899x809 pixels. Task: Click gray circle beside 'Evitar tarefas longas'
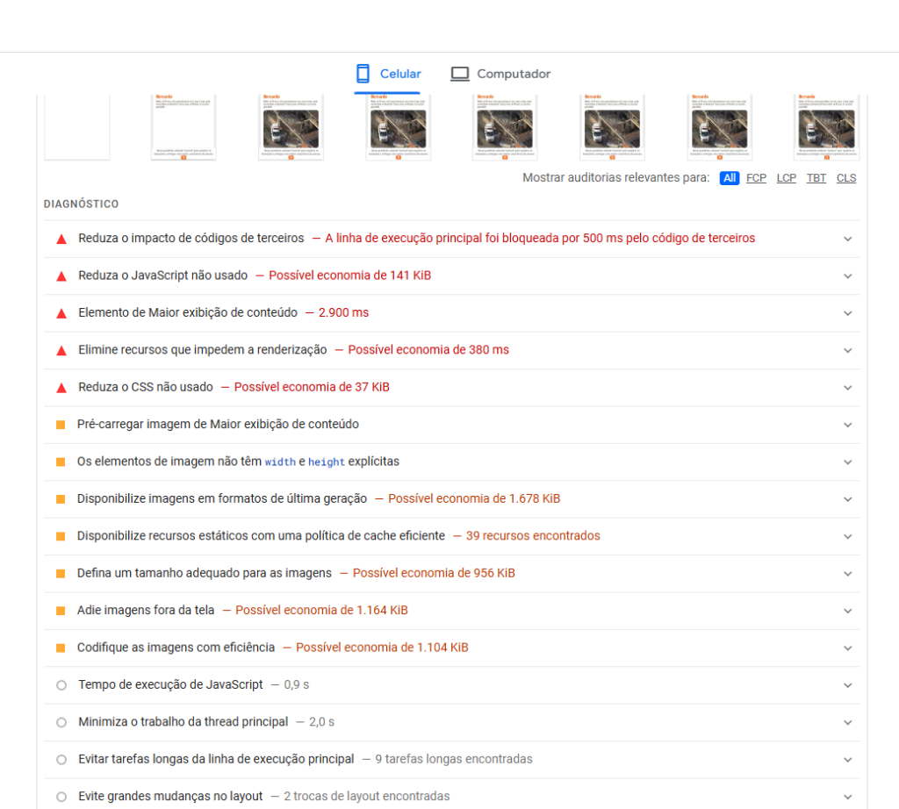(61, 760)
